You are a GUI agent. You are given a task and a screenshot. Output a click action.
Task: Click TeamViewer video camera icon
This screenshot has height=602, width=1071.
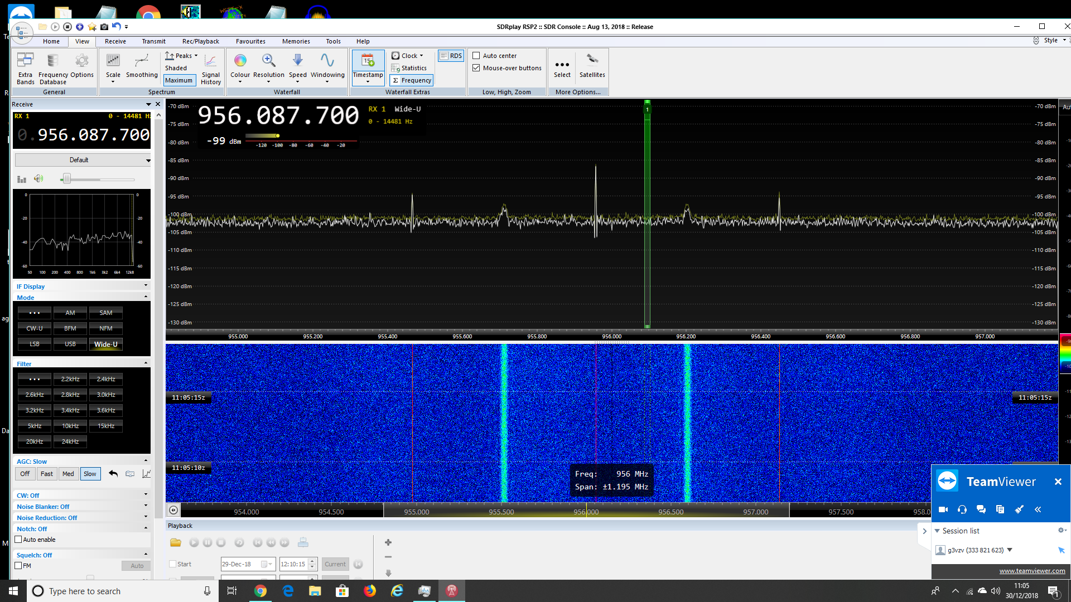point(943,509)
